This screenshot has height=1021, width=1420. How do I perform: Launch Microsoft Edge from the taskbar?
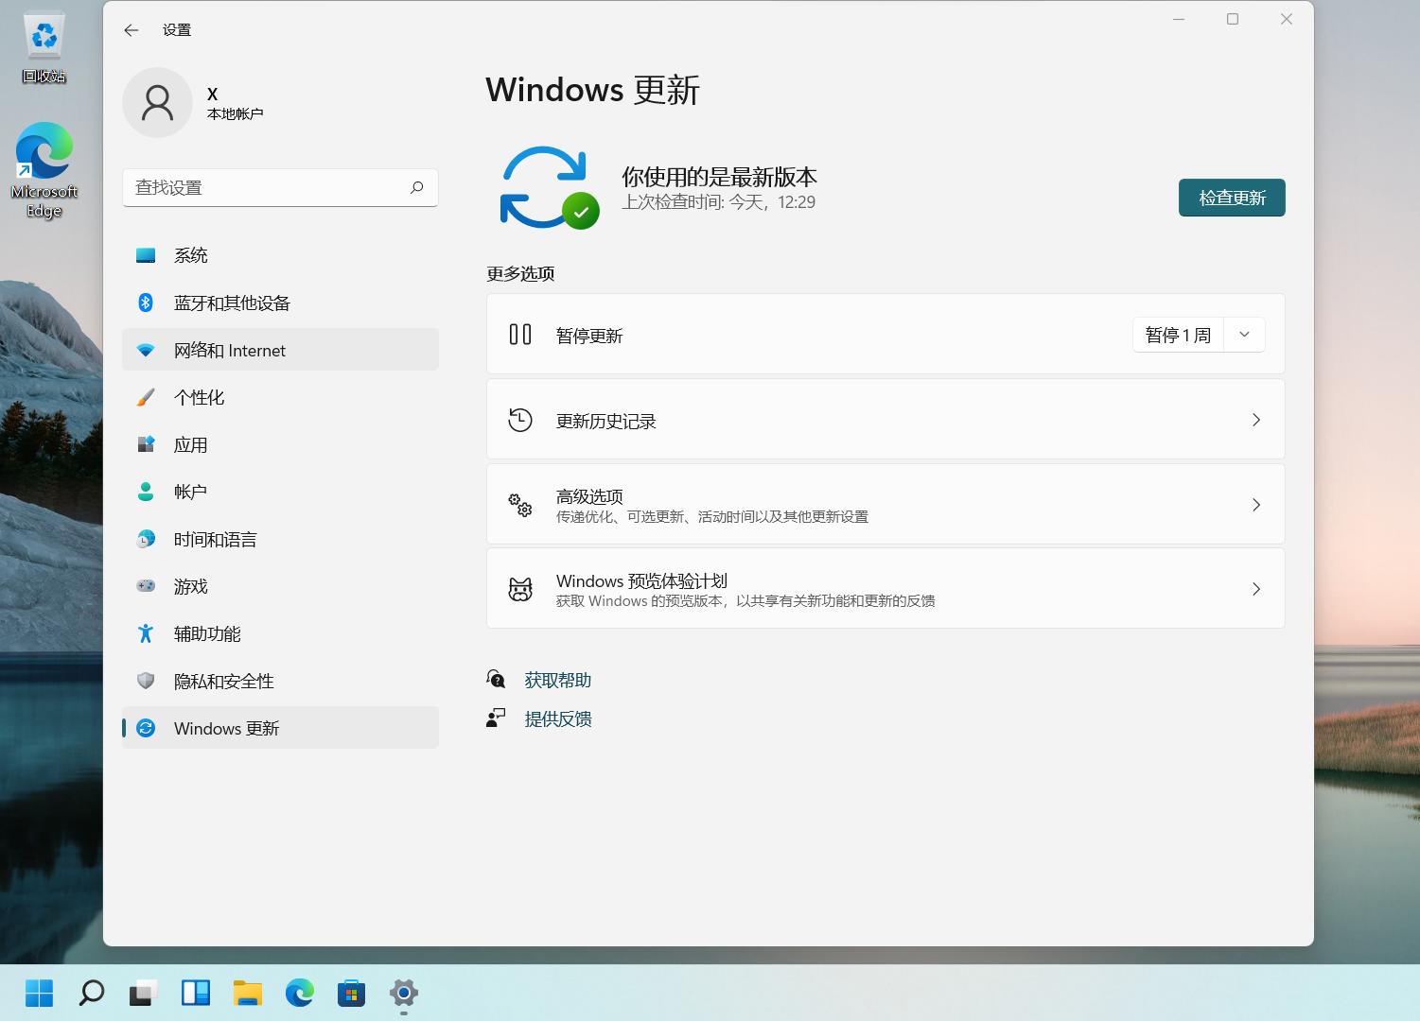pos(300,994)
